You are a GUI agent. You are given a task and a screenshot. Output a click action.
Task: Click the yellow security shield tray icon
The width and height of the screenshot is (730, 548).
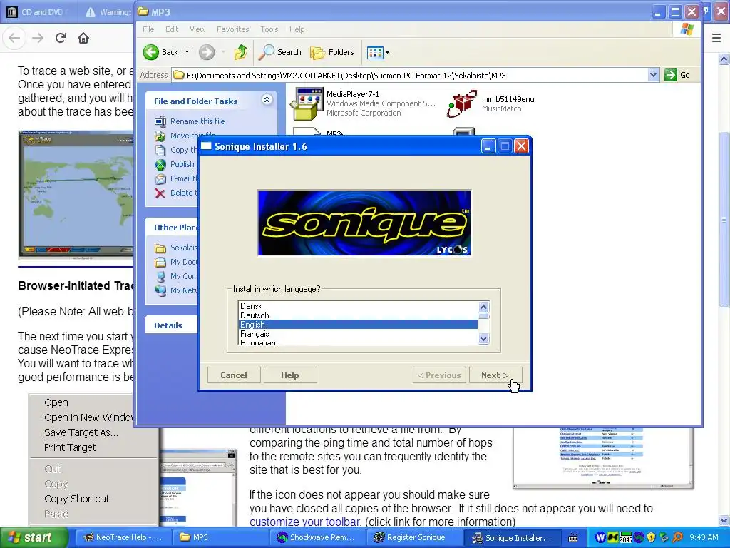[x=652, y=538]
